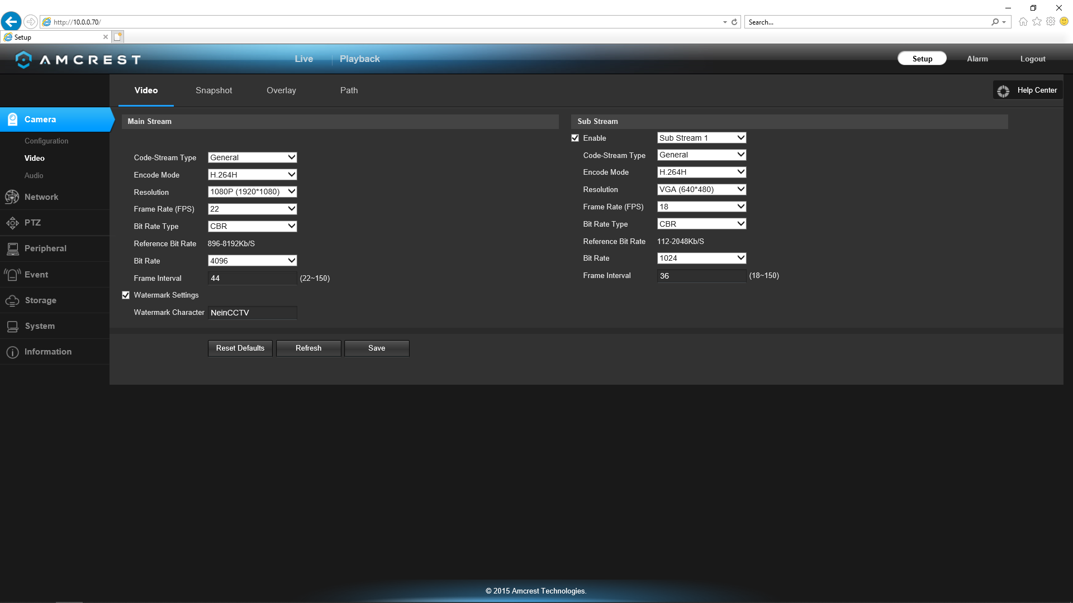Click the Reset Defaults button
Screen dimensions: 1073x603
240,348
